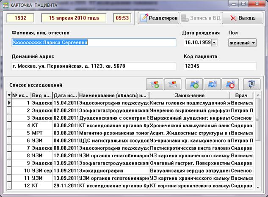Select the cell Дуоденоскопия с осмотром

113,118
